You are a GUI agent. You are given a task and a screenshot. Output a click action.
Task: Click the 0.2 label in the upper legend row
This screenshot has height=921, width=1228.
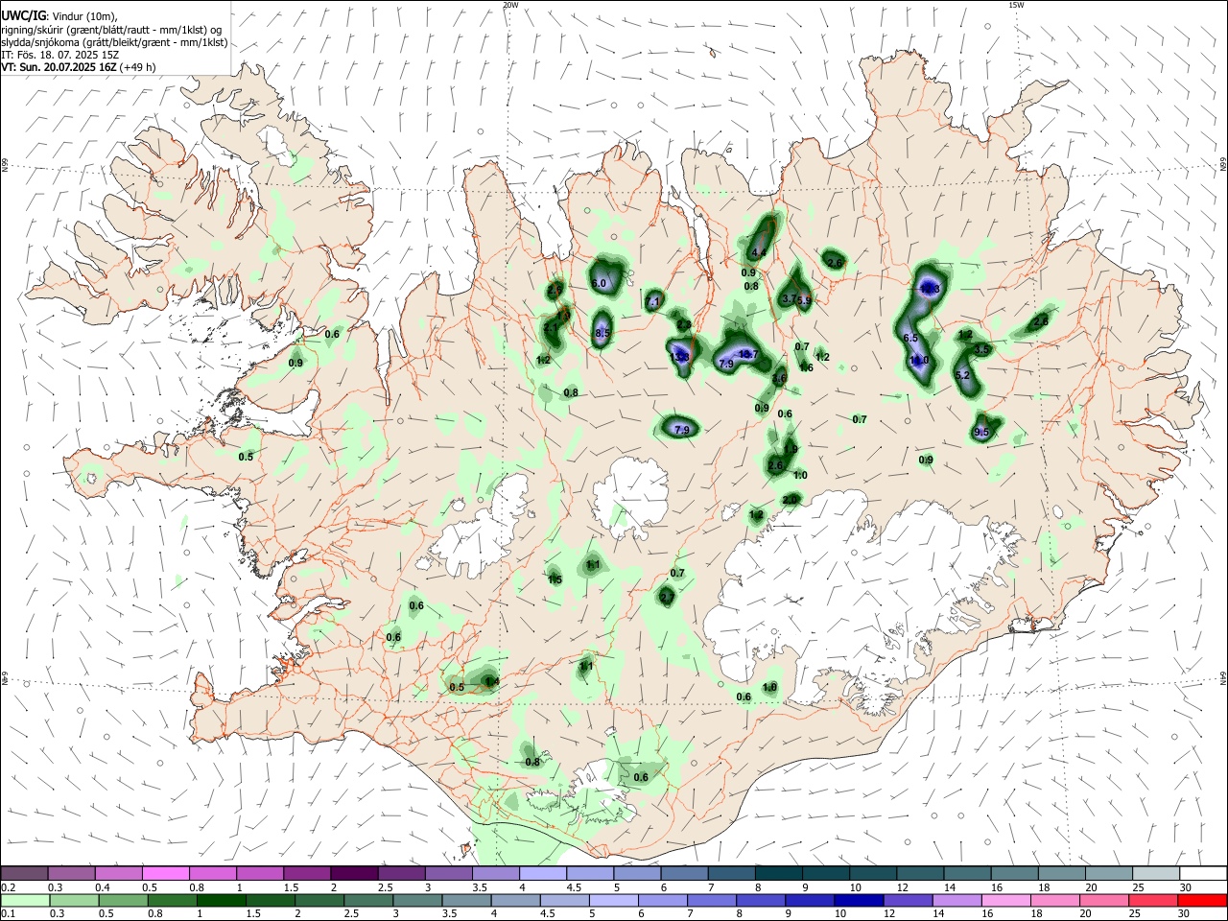click(8, 887)
